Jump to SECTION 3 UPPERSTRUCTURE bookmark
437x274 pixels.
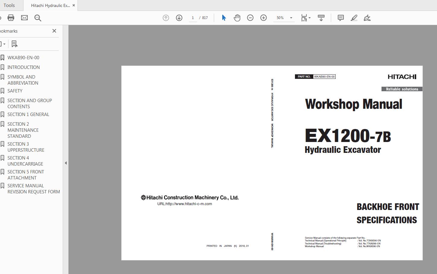point(26,147)
